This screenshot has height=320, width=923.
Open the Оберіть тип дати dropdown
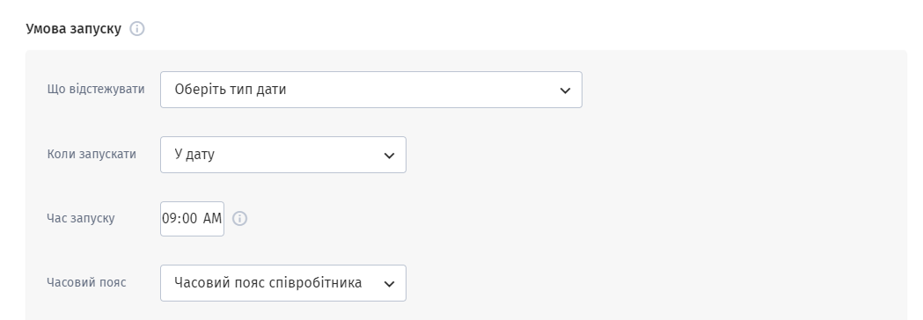[x=370, y=90]
